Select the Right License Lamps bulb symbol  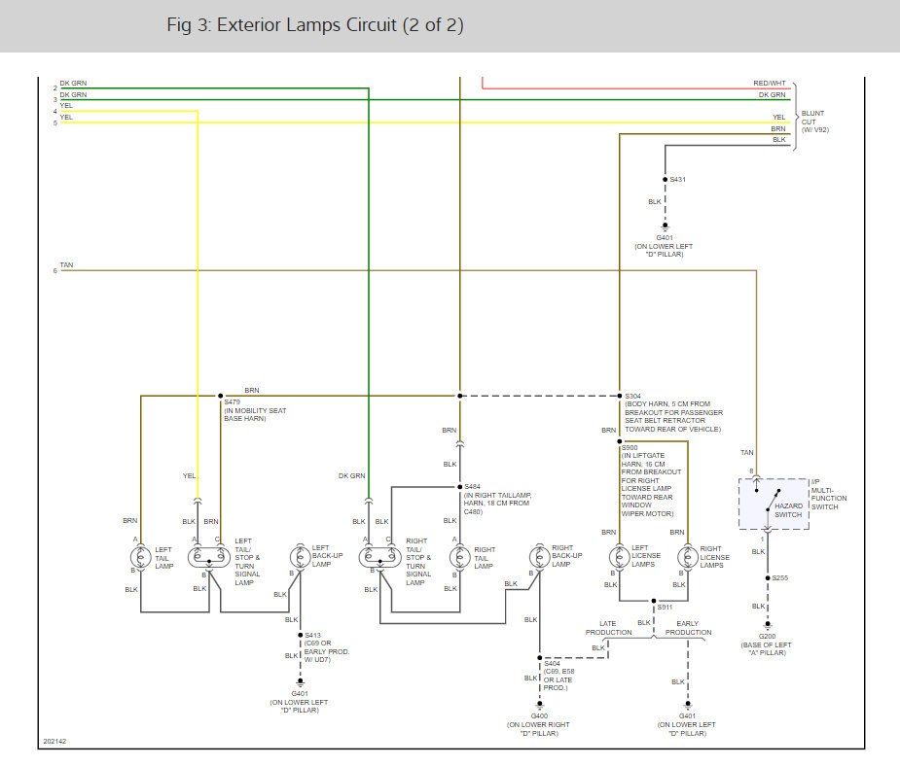[688, 557]
